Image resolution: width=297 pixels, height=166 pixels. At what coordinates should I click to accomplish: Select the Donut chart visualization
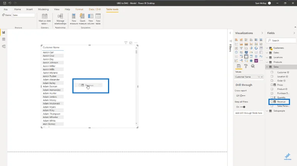[x=256, y=48]
